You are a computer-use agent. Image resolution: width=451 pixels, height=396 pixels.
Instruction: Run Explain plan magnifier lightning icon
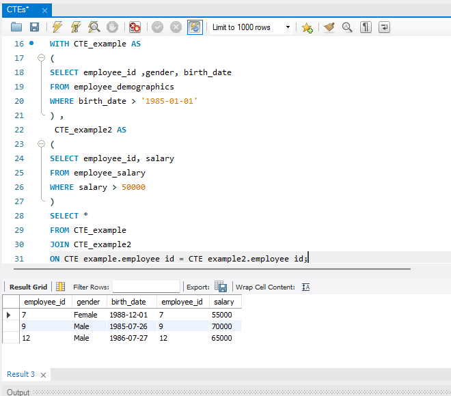(94, 27)
